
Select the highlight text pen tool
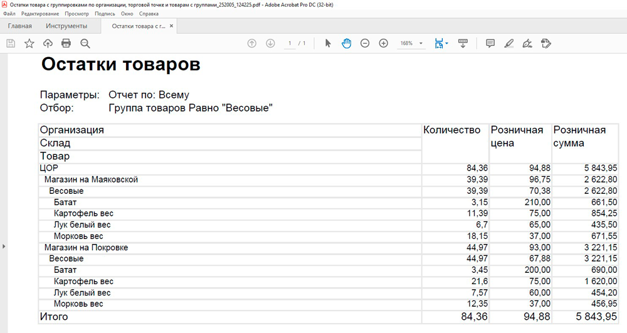pyautogui.click(x=508, y=43)
